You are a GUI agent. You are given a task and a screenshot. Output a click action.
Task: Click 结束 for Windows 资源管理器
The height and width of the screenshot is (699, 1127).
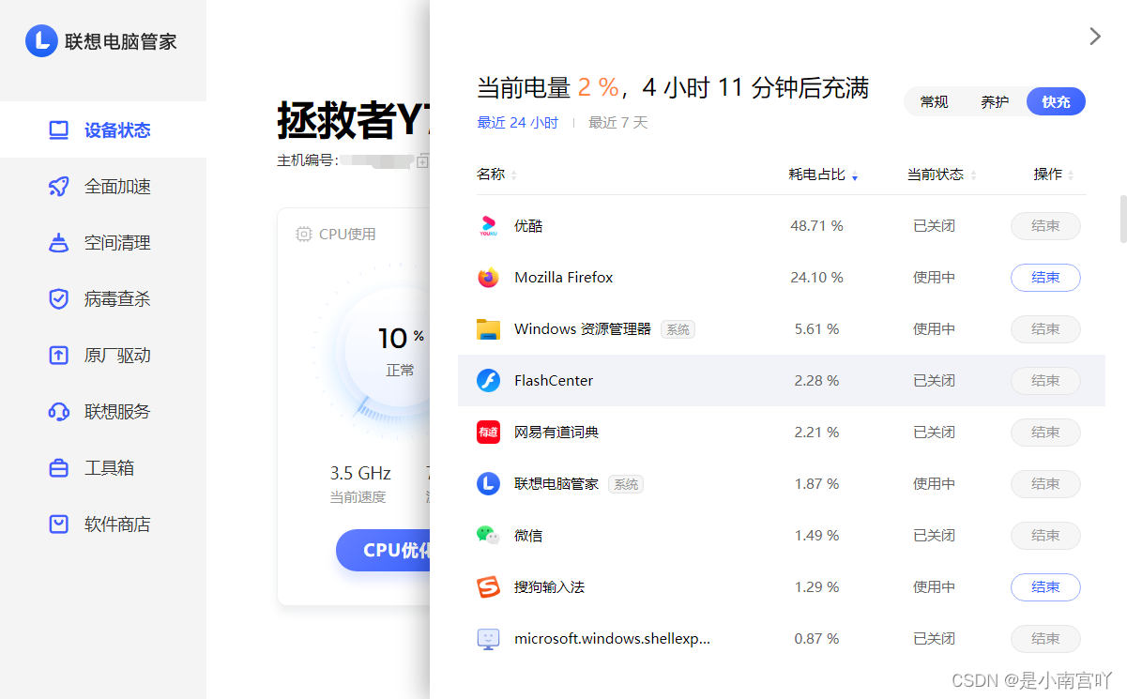[x=1045, y=329]
